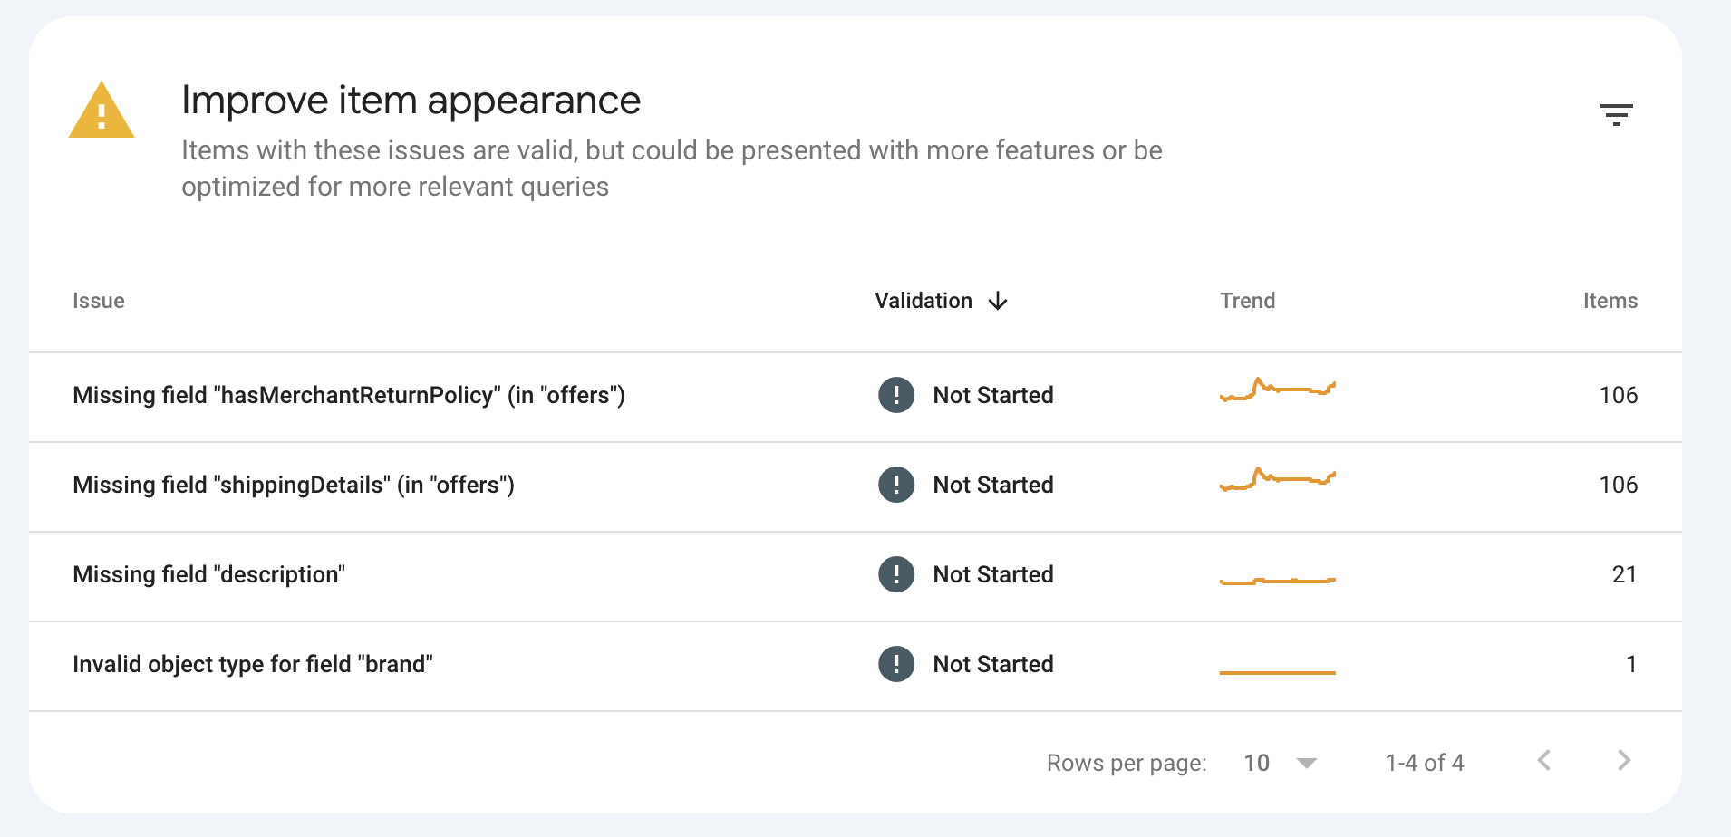1731x837 pixels.
Task: Sort table by Validation column
Action: pos(923,301)
